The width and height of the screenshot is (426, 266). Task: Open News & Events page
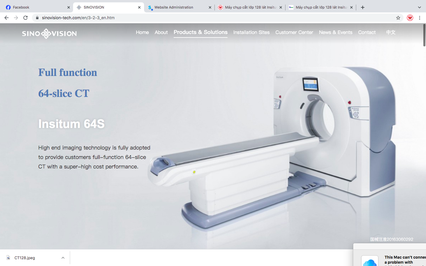click(335, 32)
